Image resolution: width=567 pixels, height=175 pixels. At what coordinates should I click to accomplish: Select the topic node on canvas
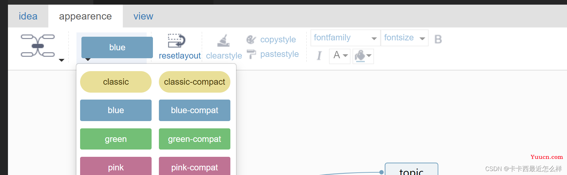[x=411, y=169]
